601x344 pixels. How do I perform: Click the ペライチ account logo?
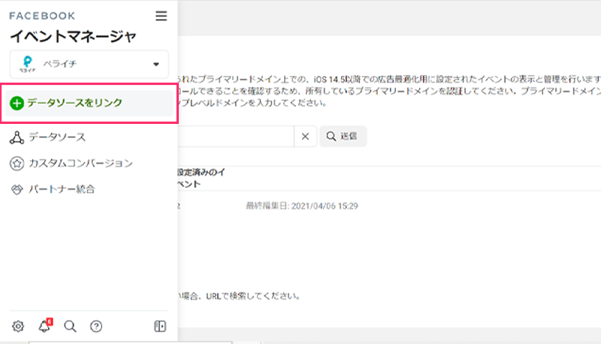coord(28,64)
